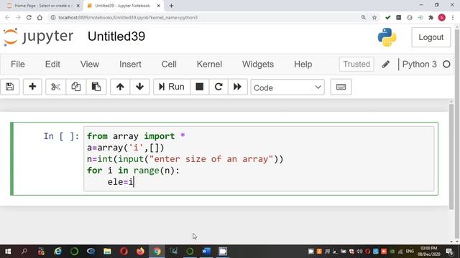Screen dimensions: 460x258
Task: Restart the kernel with circular arrow
Action: (x=218, y=87)
